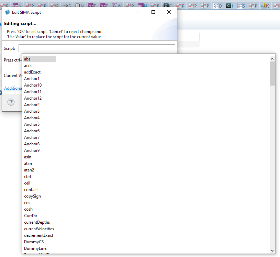This screenshot has width=280, height=257.
Task: Choose the 'DummyLine' suggestion entry
Action: click(x=35, y=248)
